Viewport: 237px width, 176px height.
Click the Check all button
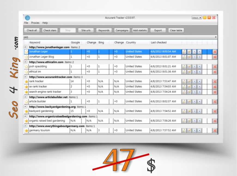[x=32, y=30]
